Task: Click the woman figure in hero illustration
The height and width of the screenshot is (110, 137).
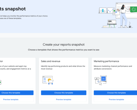Action: [x=123, y=16]
